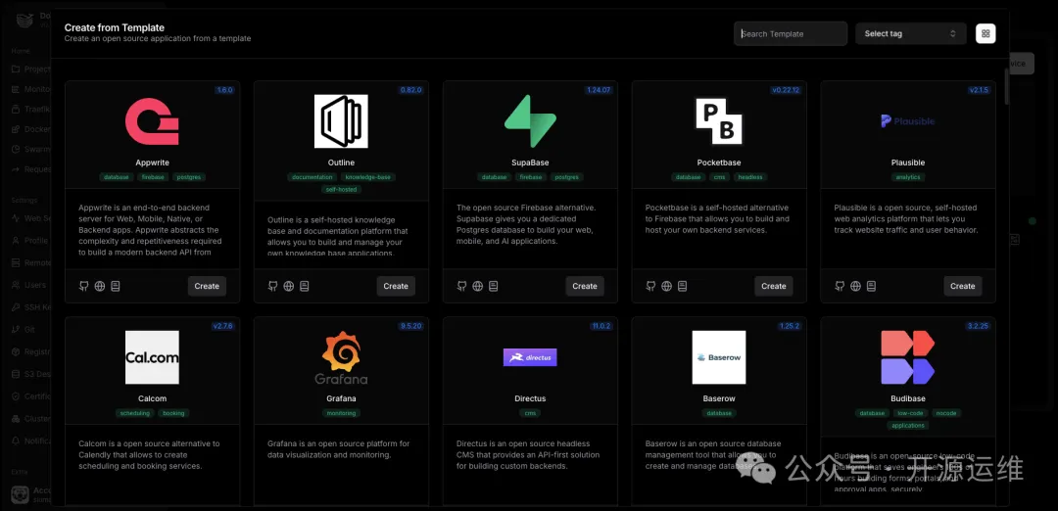The height and width of the screenshot is (511, 1058).
Task: Click the nocode tag on Budibase
Action: tap(946, 413)
